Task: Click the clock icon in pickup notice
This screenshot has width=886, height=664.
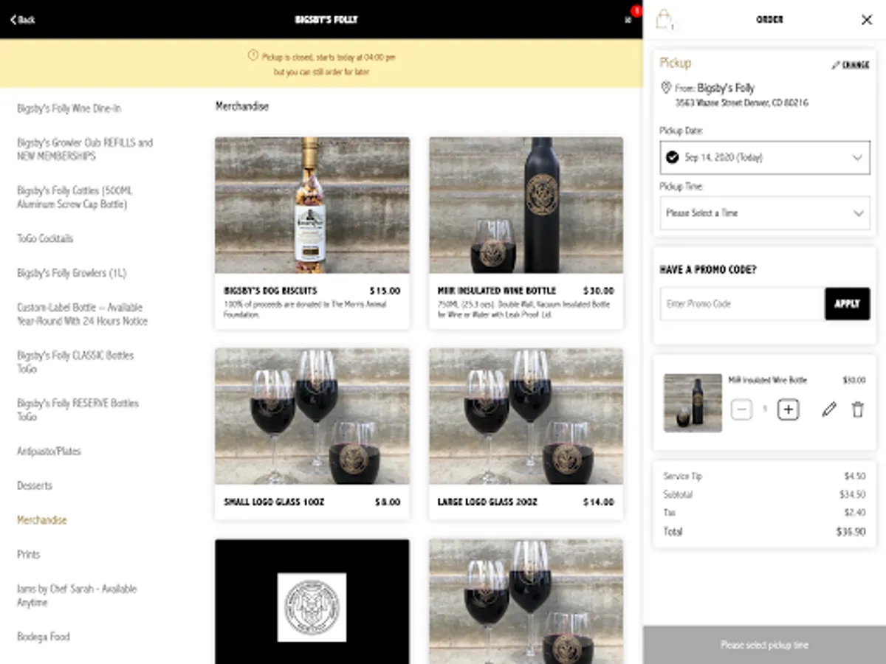Action: (253, 56)
